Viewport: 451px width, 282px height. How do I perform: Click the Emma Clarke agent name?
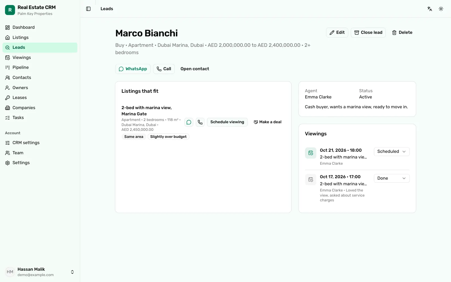tap(318, 97)
